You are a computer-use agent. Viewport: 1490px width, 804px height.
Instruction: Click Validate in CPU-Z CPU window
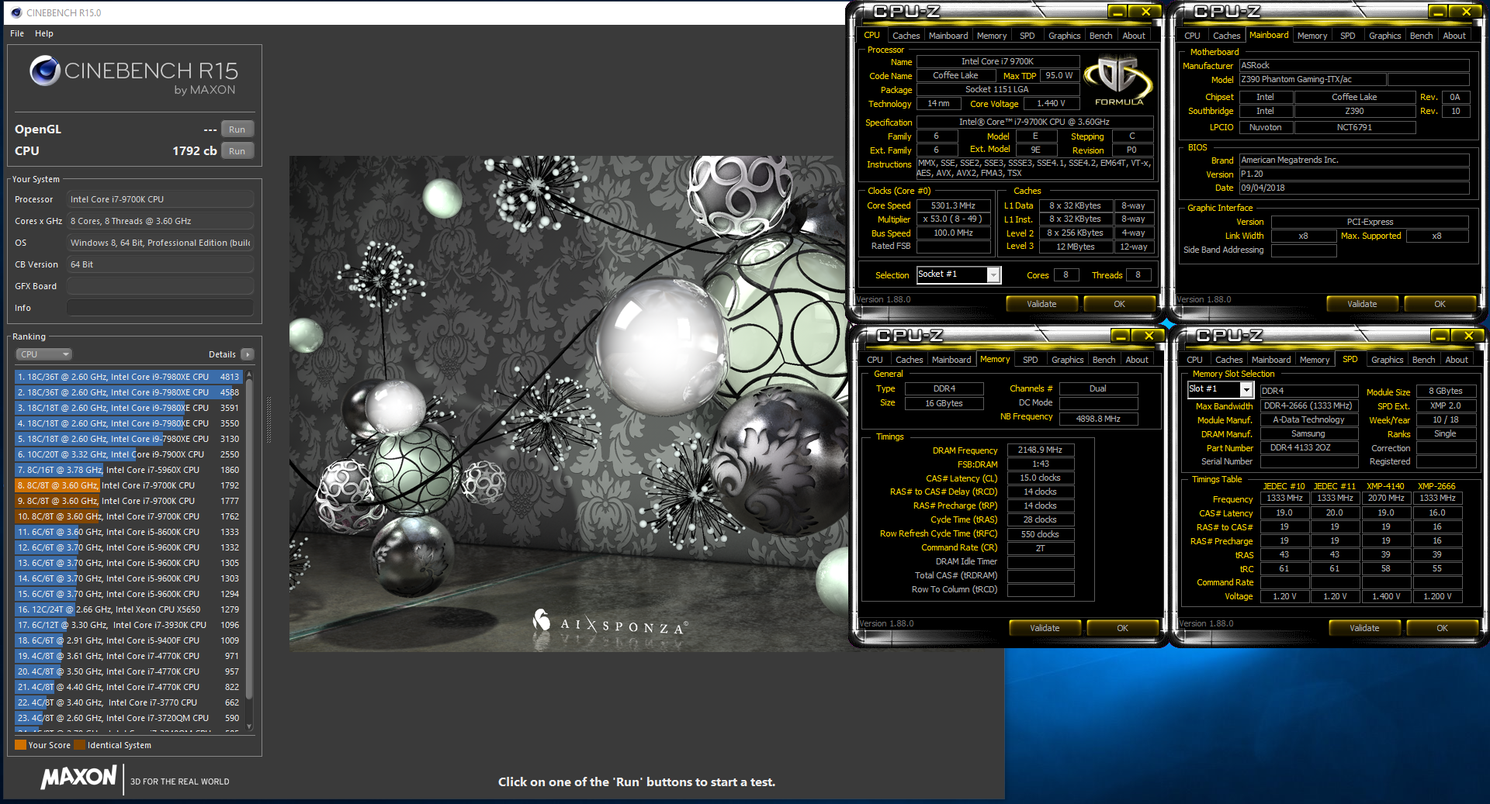click(x=1041, y=304)
